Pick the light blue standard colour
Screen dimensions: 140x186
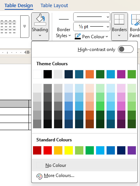point(100,150)
